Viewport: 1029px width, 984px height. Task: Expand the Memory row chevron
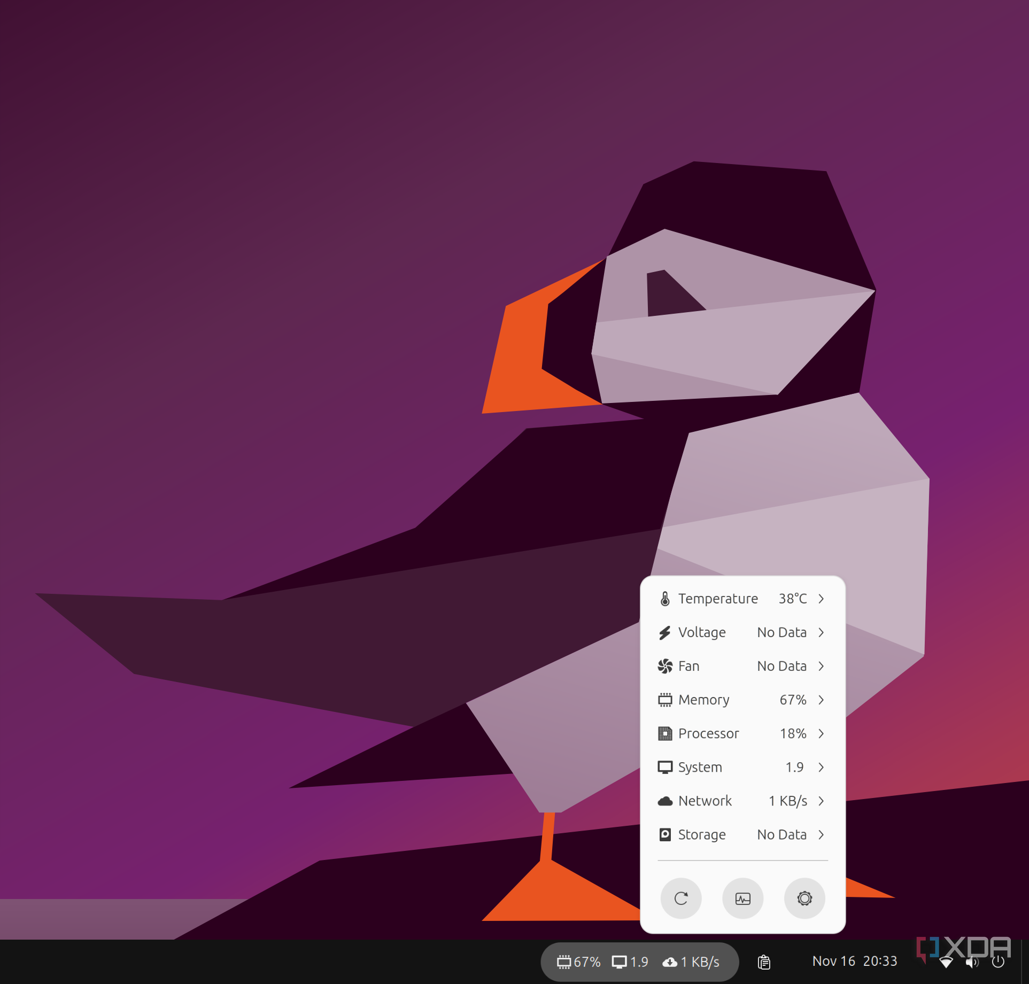pyautogui.click(x=821, y=700)
